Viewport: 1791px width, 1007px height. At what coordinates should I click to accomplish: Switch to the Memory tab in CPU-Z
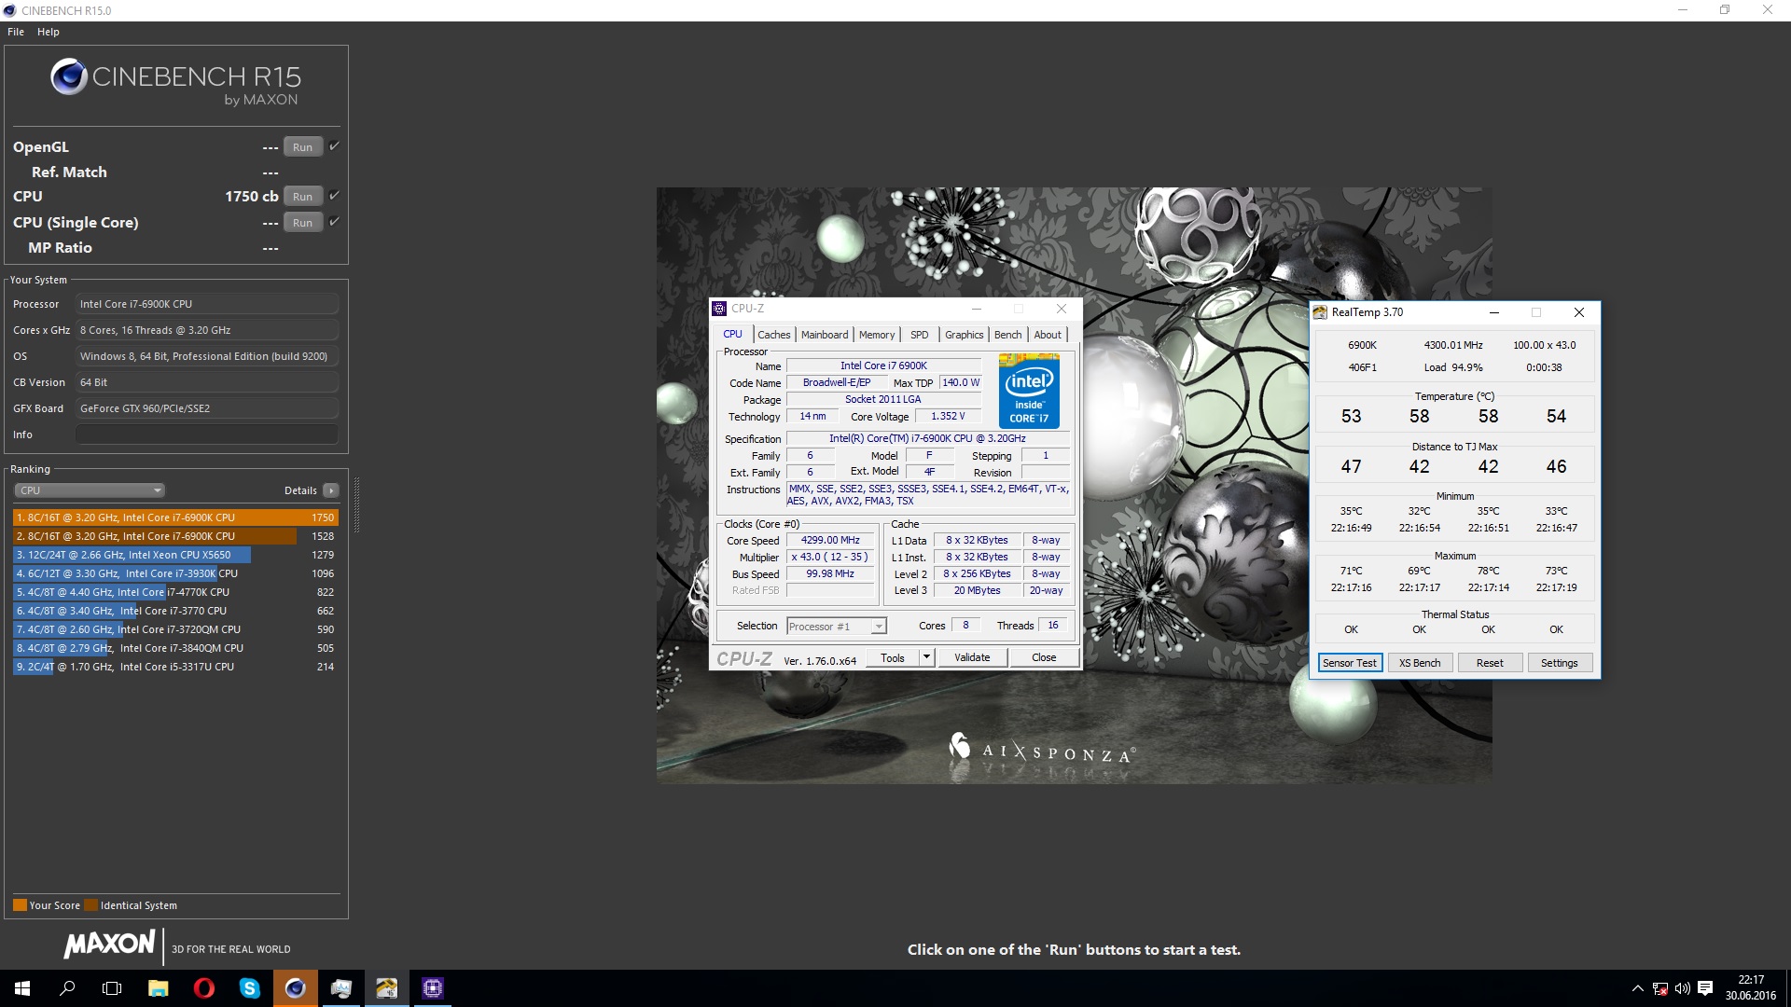(x=877, y=335)
